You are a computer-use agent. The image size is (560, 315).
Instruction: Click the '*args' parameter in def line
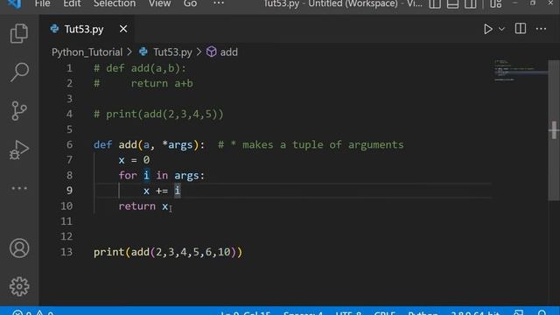tap(177, 144)
